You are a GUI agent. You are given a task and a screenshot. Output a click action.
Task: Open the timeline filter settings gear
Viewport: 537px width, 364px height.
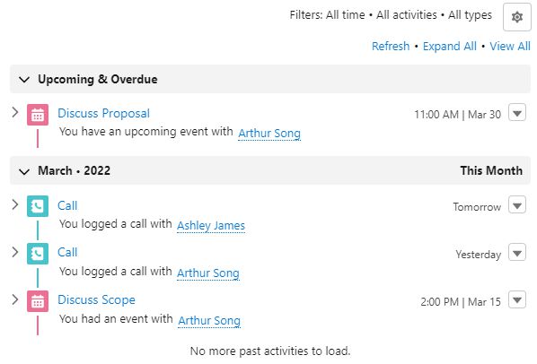[x=516, y=17]
